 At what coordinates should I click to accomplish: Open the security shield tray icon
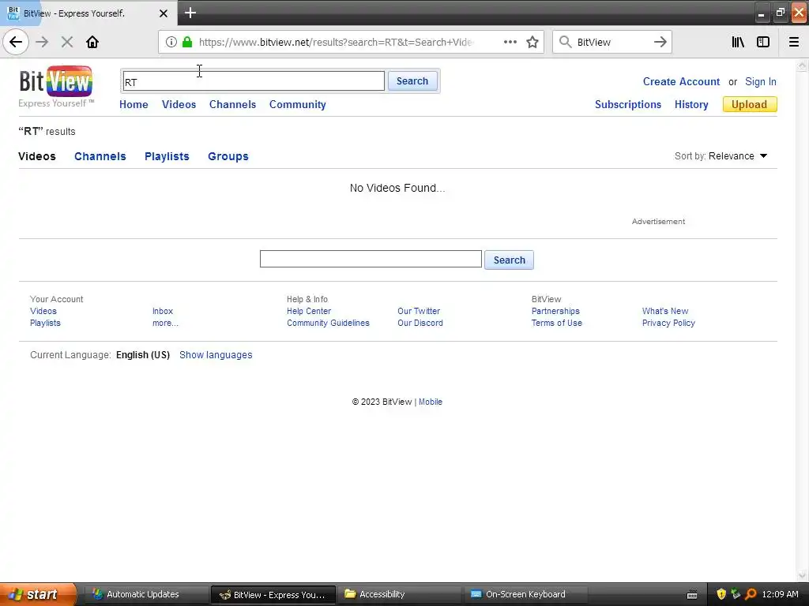721,594
